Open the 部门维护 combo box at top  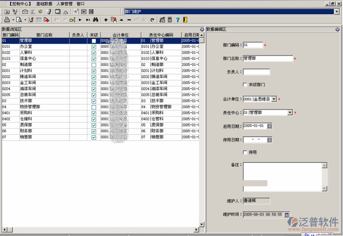(336, 12)
